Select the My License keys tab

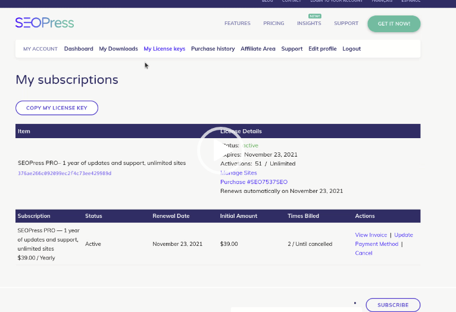tap(164, 49)
